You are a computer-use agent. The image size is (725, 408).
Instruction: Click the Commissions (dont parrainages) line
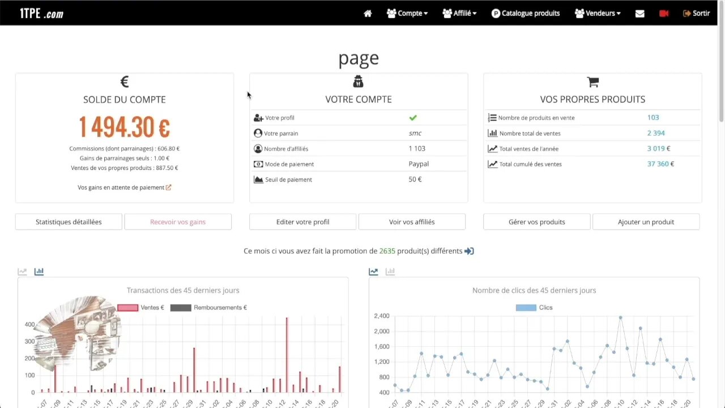point(125,148)
